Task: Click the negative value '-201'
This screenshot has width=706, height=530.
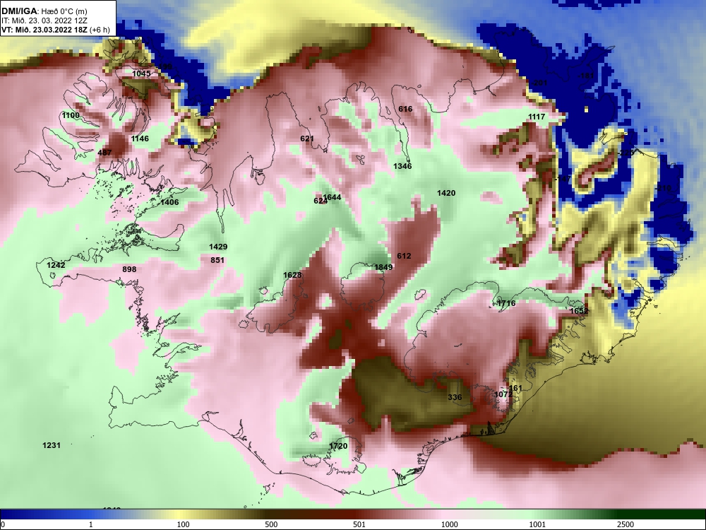Action: (x=539, y=83)
